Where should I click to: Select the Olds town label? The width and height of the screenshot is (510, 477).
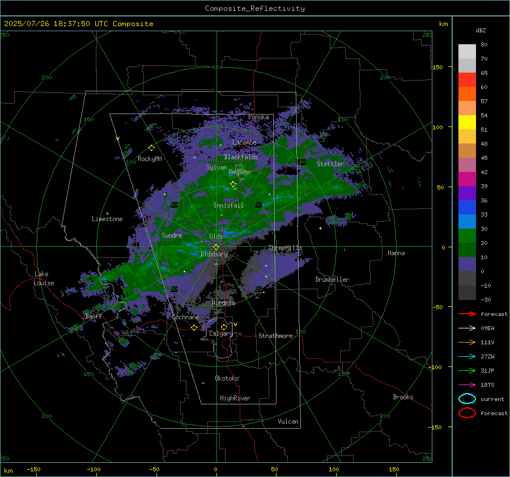(x=216, y=236)
